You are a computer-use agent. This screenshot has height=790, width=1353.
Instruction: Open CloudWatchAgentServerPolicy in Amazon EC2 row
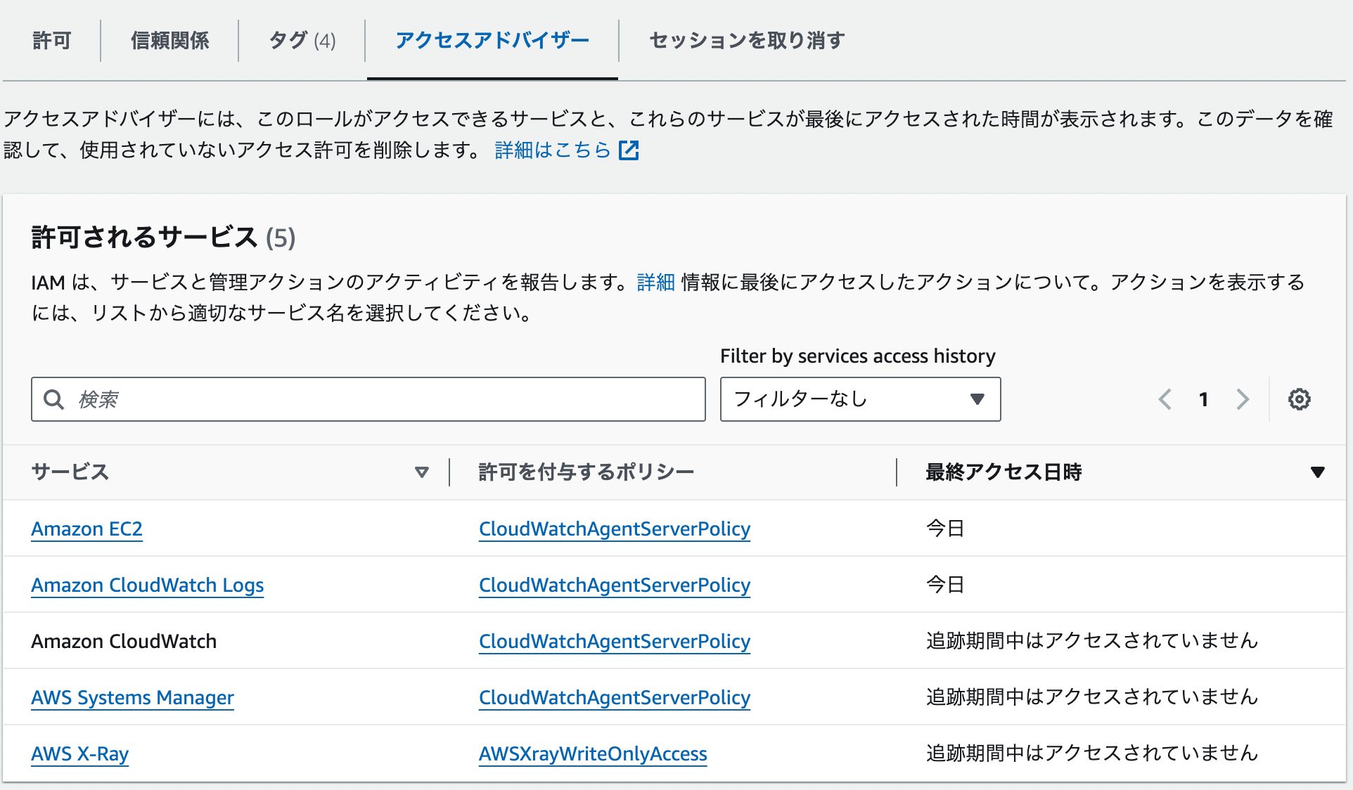coord(615,529)
